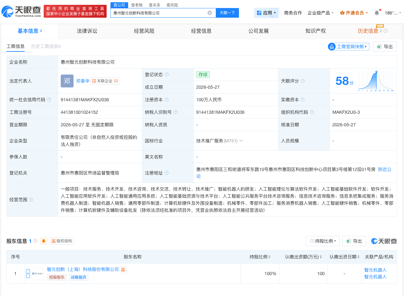The height and width of the screenshot is (296, 404).
Task: Click credit code 91441381MAKFX2U036 in 统一社会信用代码 row
Action: pyautogui.click(x=85, y=100)
